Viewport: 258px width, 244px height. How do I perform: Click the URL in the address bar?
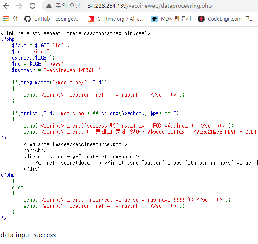coord(149,6)
